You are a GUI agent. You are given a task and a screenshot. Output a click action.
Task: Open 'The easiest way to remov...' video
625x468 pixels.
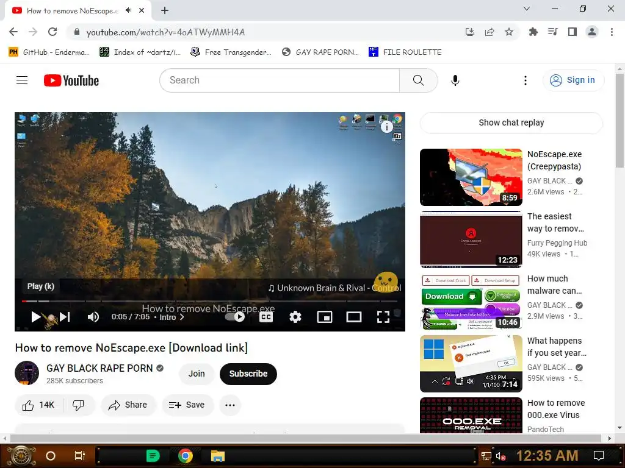(x=471, y=239)
